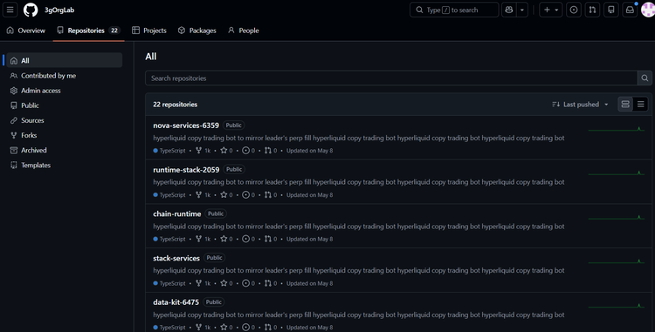Click the nova-services-6359 activity sparkline

click(x=617, y=129)
